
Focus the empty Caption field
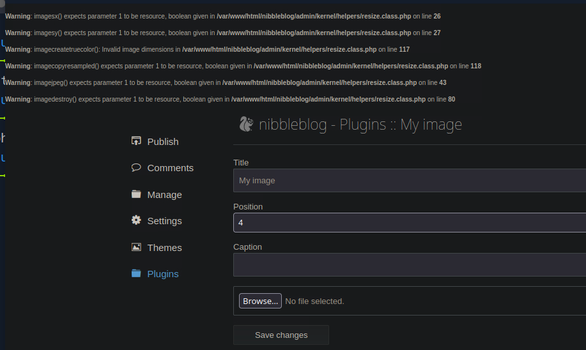point(410,265)
